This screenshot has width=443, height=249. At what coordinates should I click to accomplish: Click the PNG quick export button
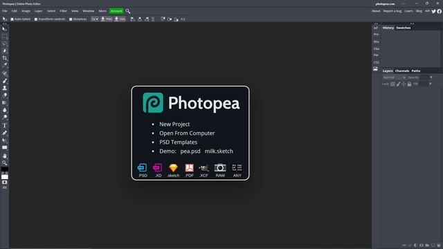coord(107,19)
